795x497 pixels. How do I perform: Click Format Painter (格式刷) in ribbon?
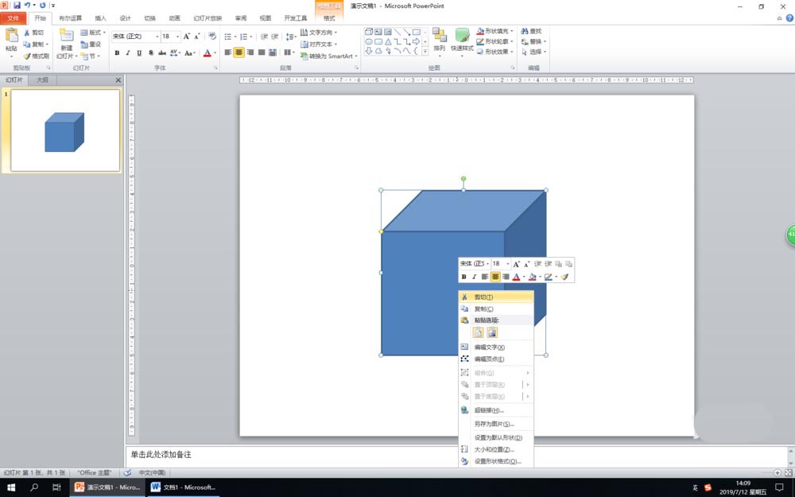pos(36,56)
